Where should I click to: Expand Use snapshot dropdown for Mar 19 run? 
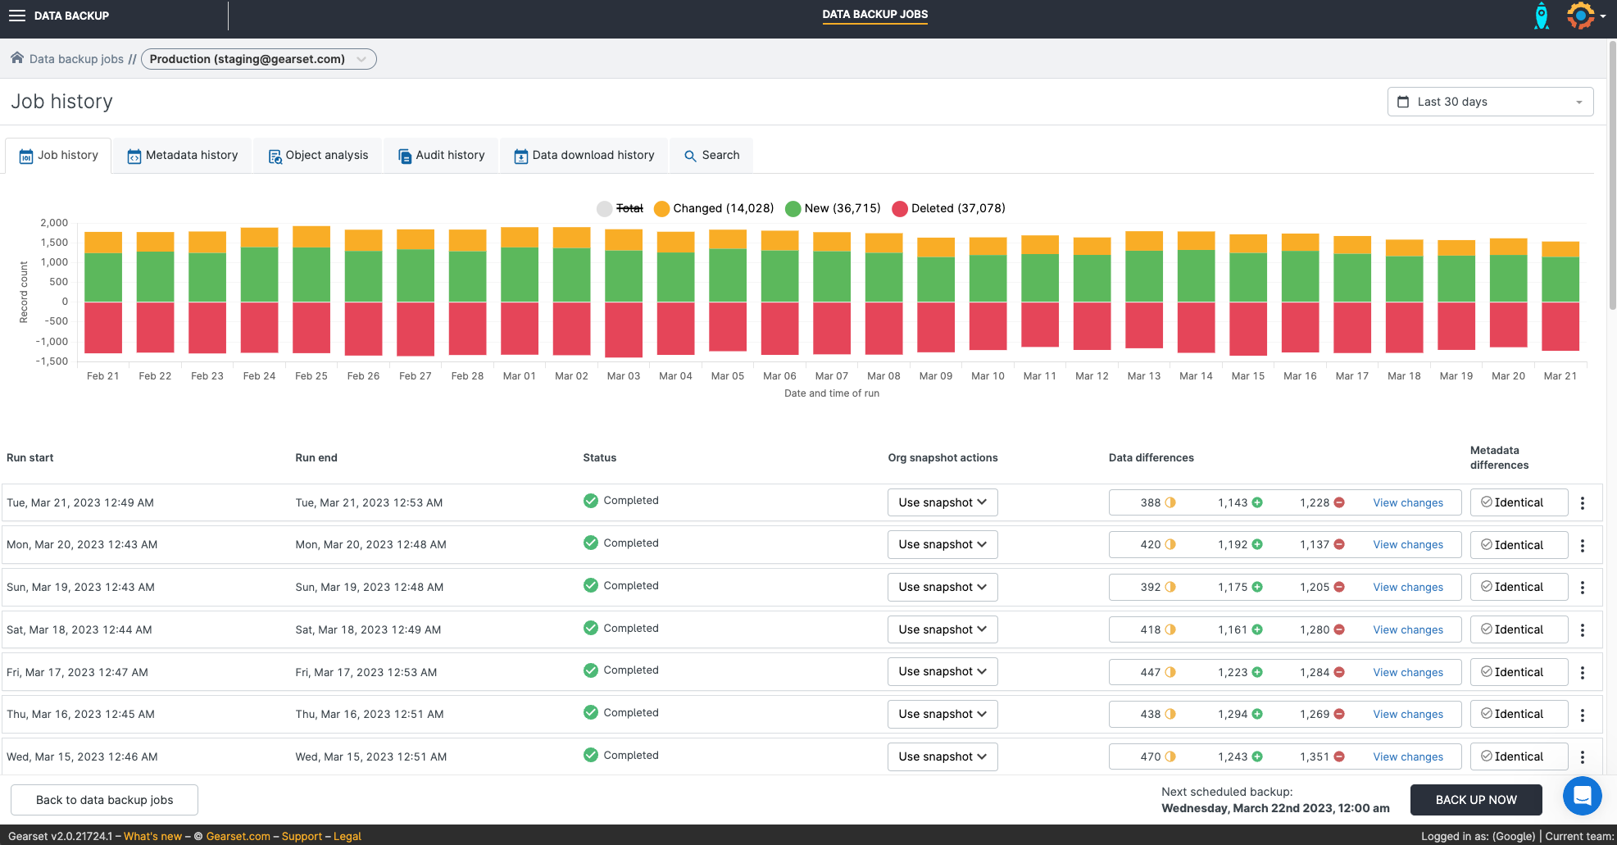(942, 587)
